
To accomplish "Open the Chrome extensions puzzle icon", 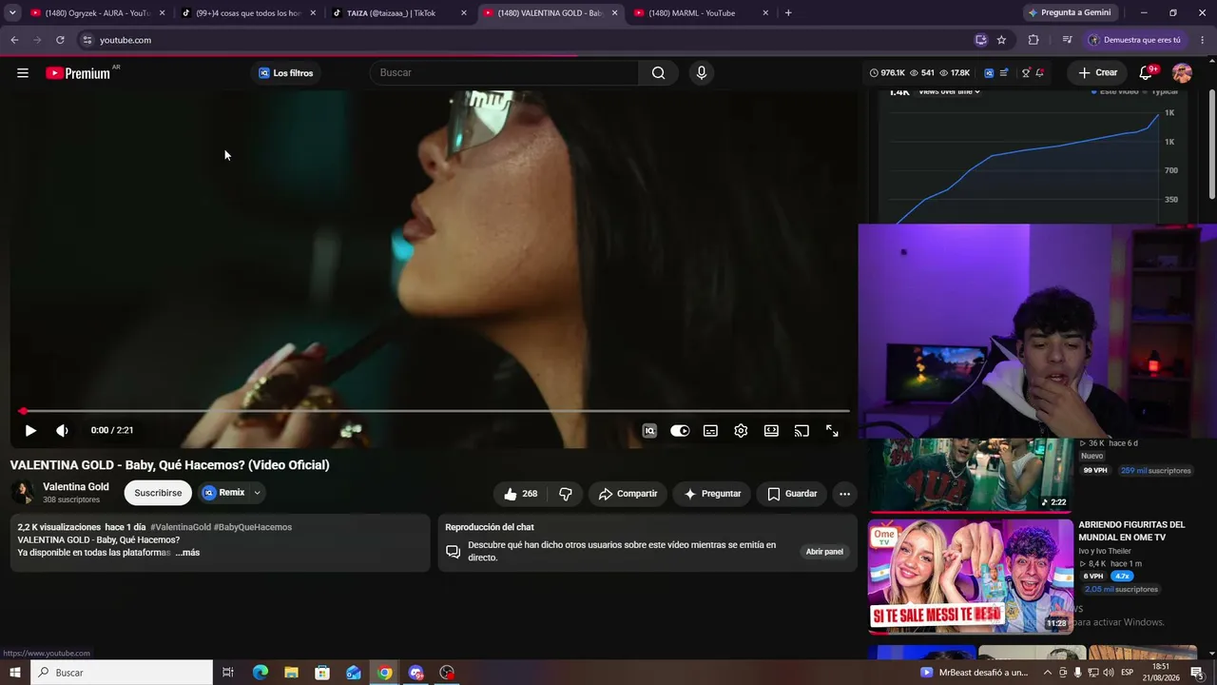I will pos(1033,40).
